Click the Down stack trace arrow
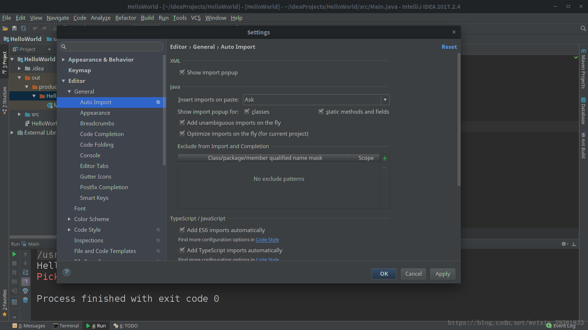This screenshot has height=330, width=588. click(x=25, y=263)
